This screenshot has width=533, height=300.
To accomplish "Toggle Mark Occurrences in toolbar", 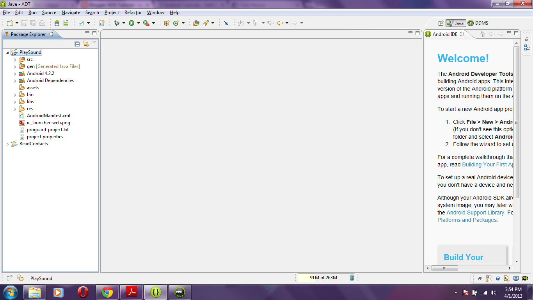I will [x=226, y=23].
